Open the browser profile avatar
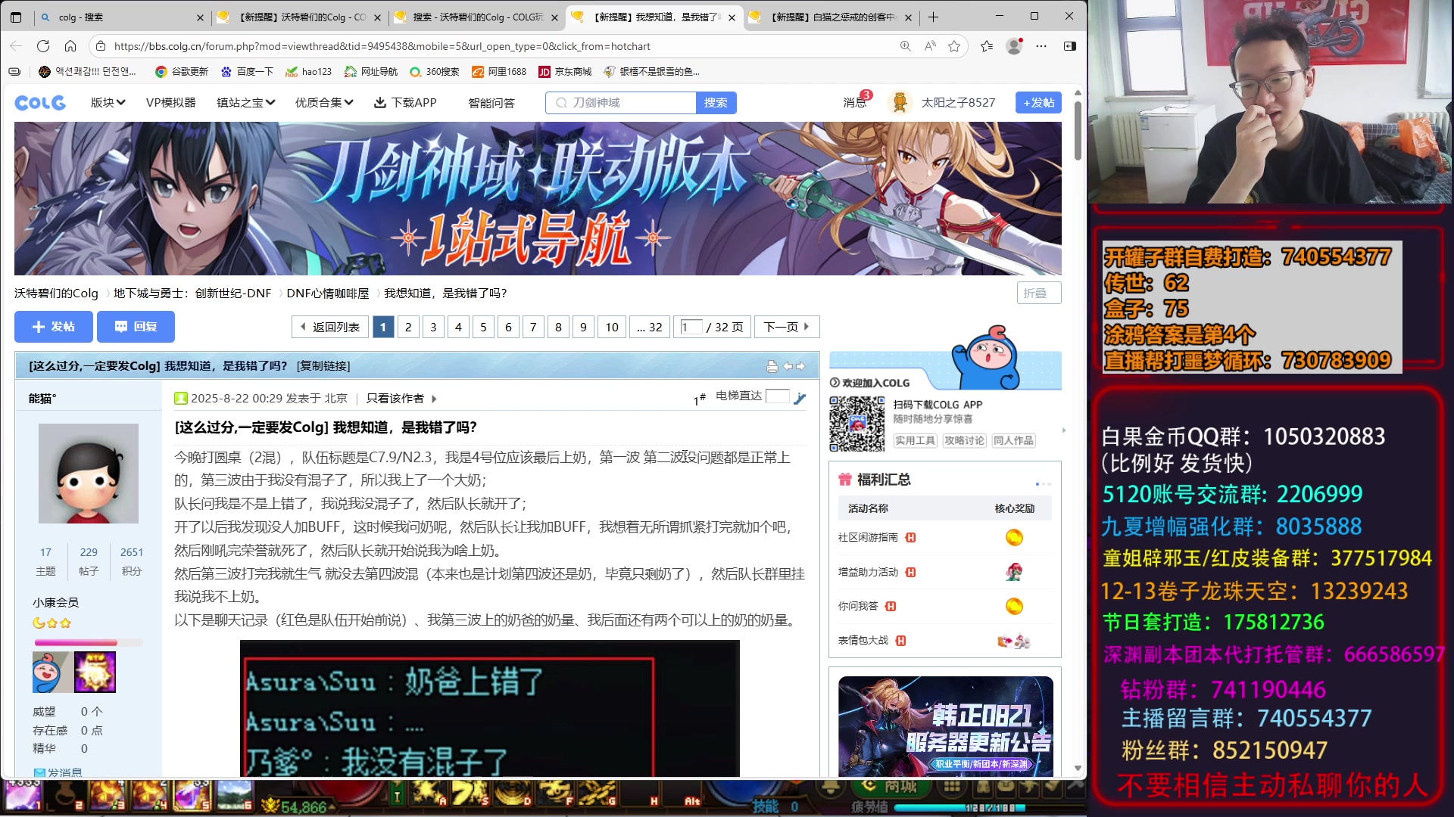 click(x=1014, y=46)
